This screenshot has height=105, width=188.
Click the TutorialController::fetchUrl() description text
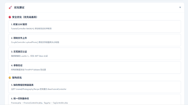[x=31, y=28]
